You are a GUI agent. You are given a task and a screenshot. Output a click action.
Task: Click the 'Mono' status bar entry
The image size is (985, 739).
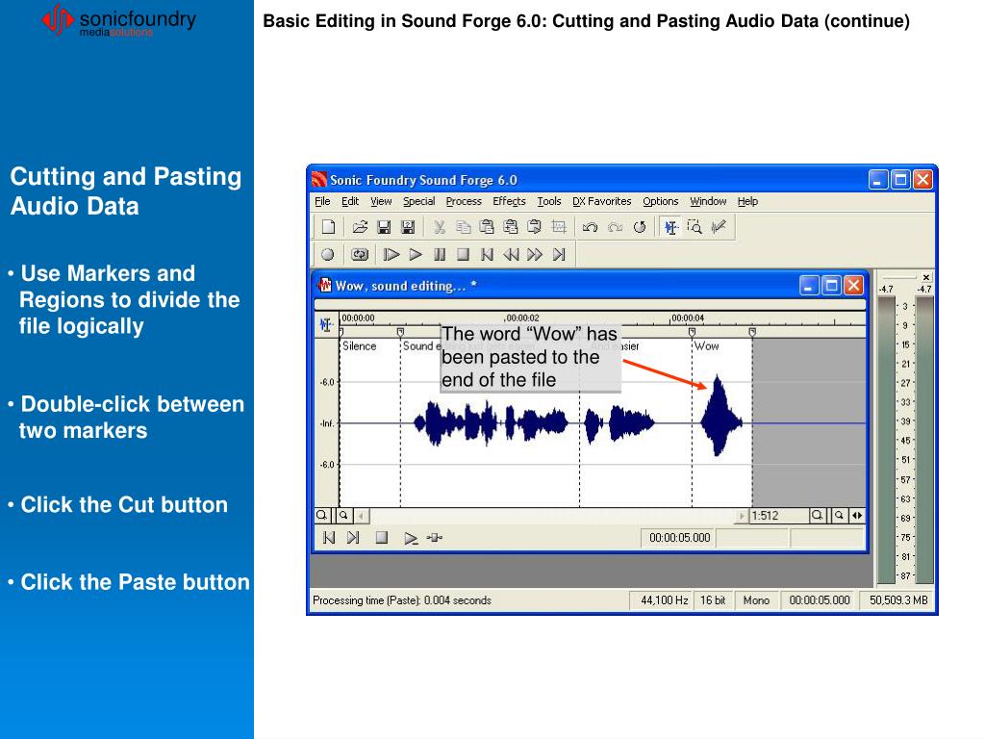tap(756, 600)
